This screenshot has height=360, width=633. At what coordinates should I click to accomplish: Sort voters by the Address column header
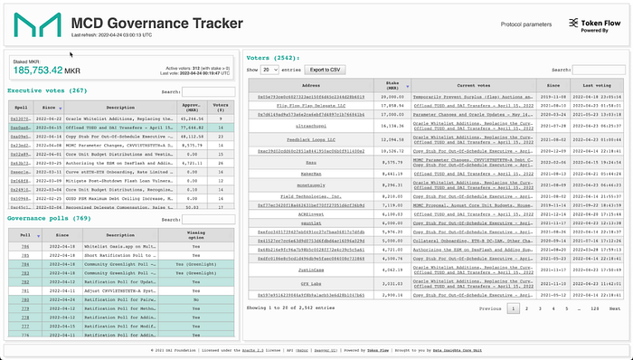coord(311,86)
